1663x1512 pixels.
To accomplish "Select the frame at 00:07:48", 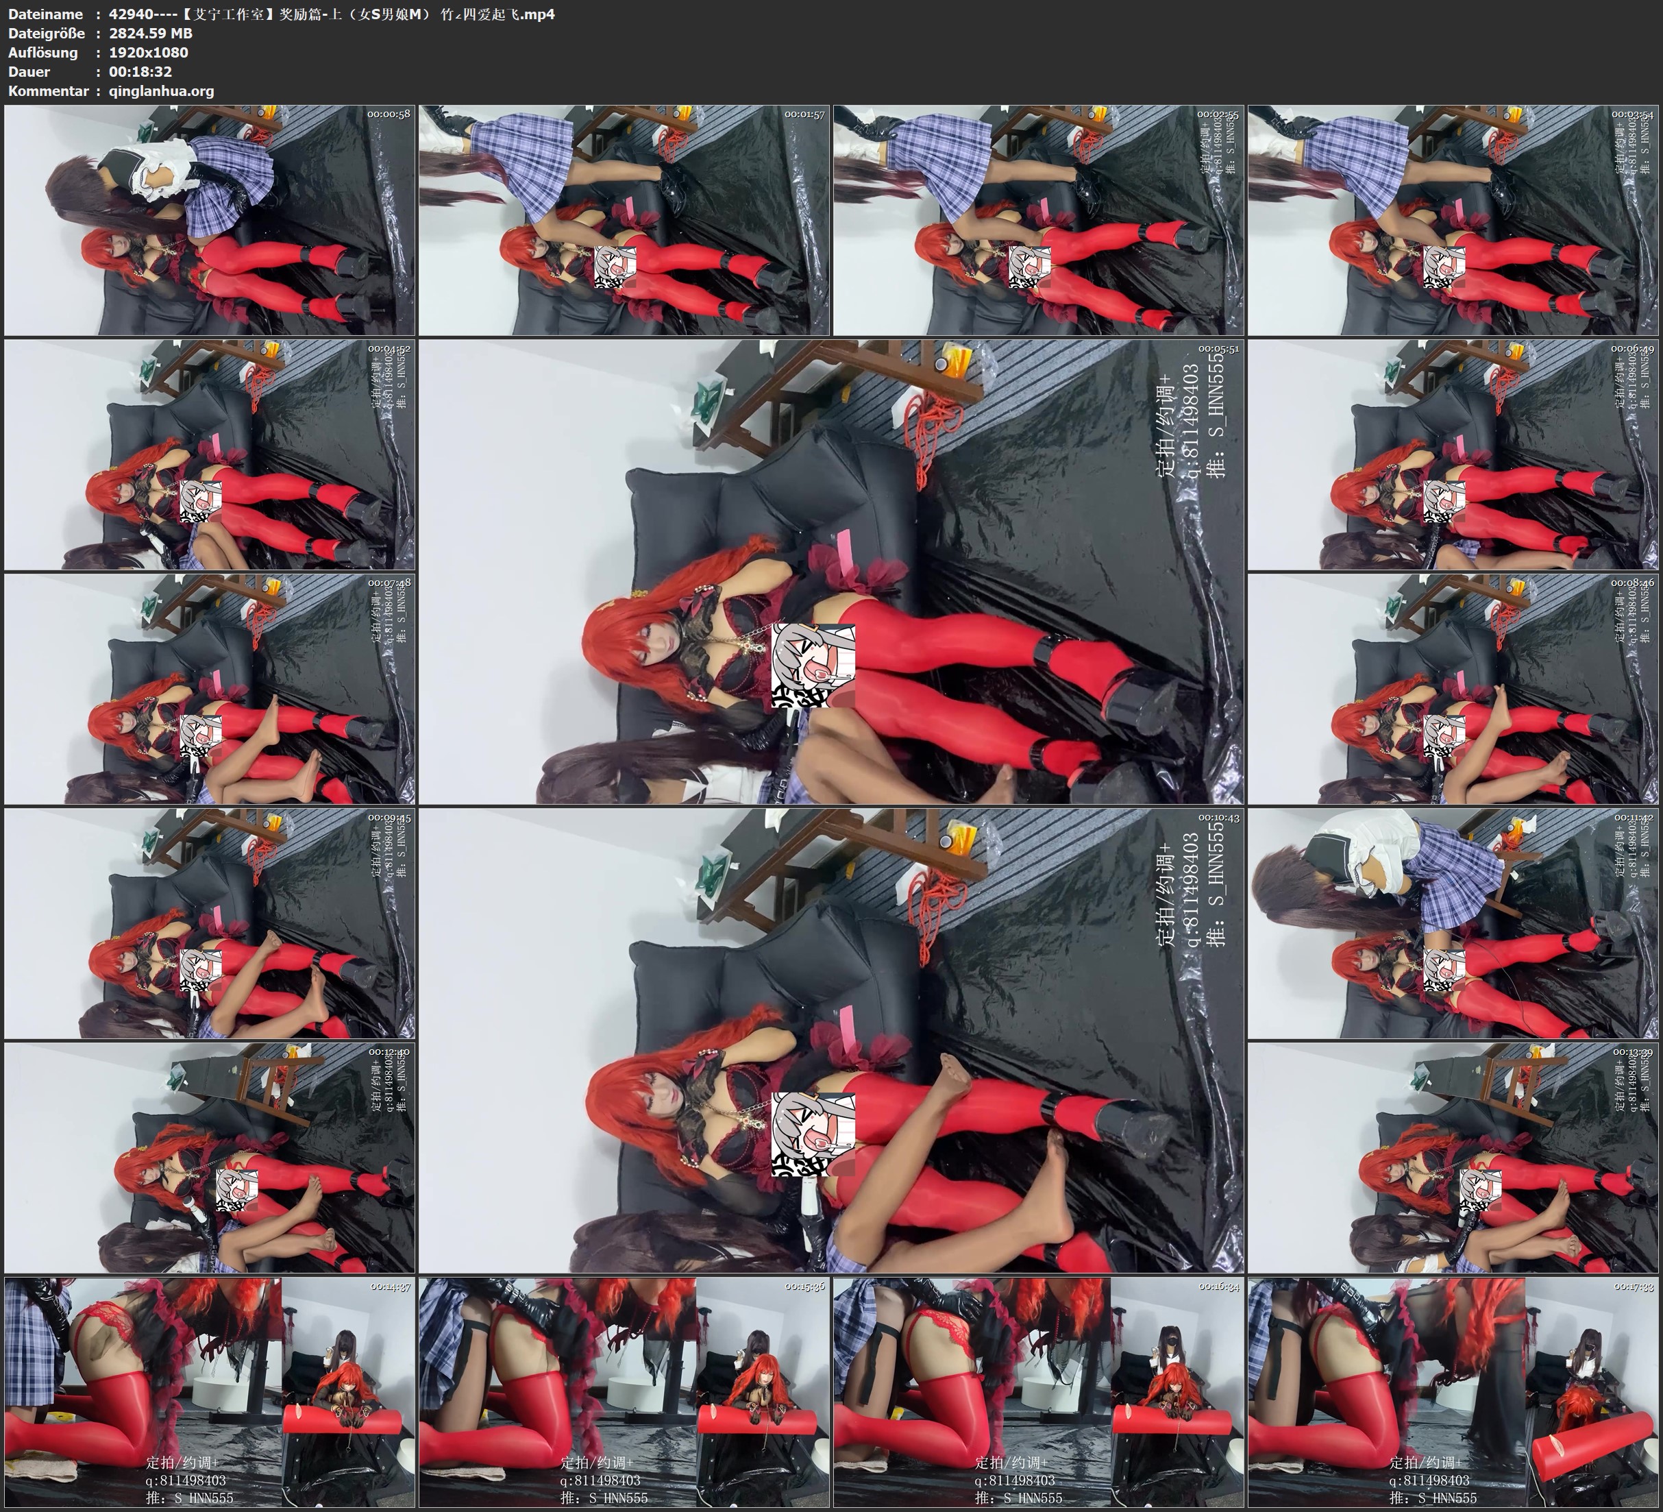I will [210, 689].
